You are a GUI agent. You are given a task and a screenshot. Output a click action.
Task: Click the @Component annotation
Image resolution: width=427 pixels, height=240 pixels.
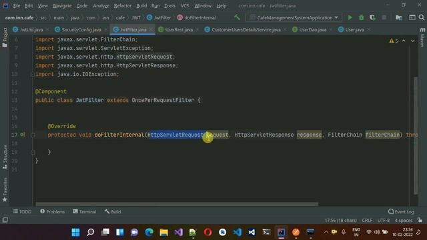point(51,91)
